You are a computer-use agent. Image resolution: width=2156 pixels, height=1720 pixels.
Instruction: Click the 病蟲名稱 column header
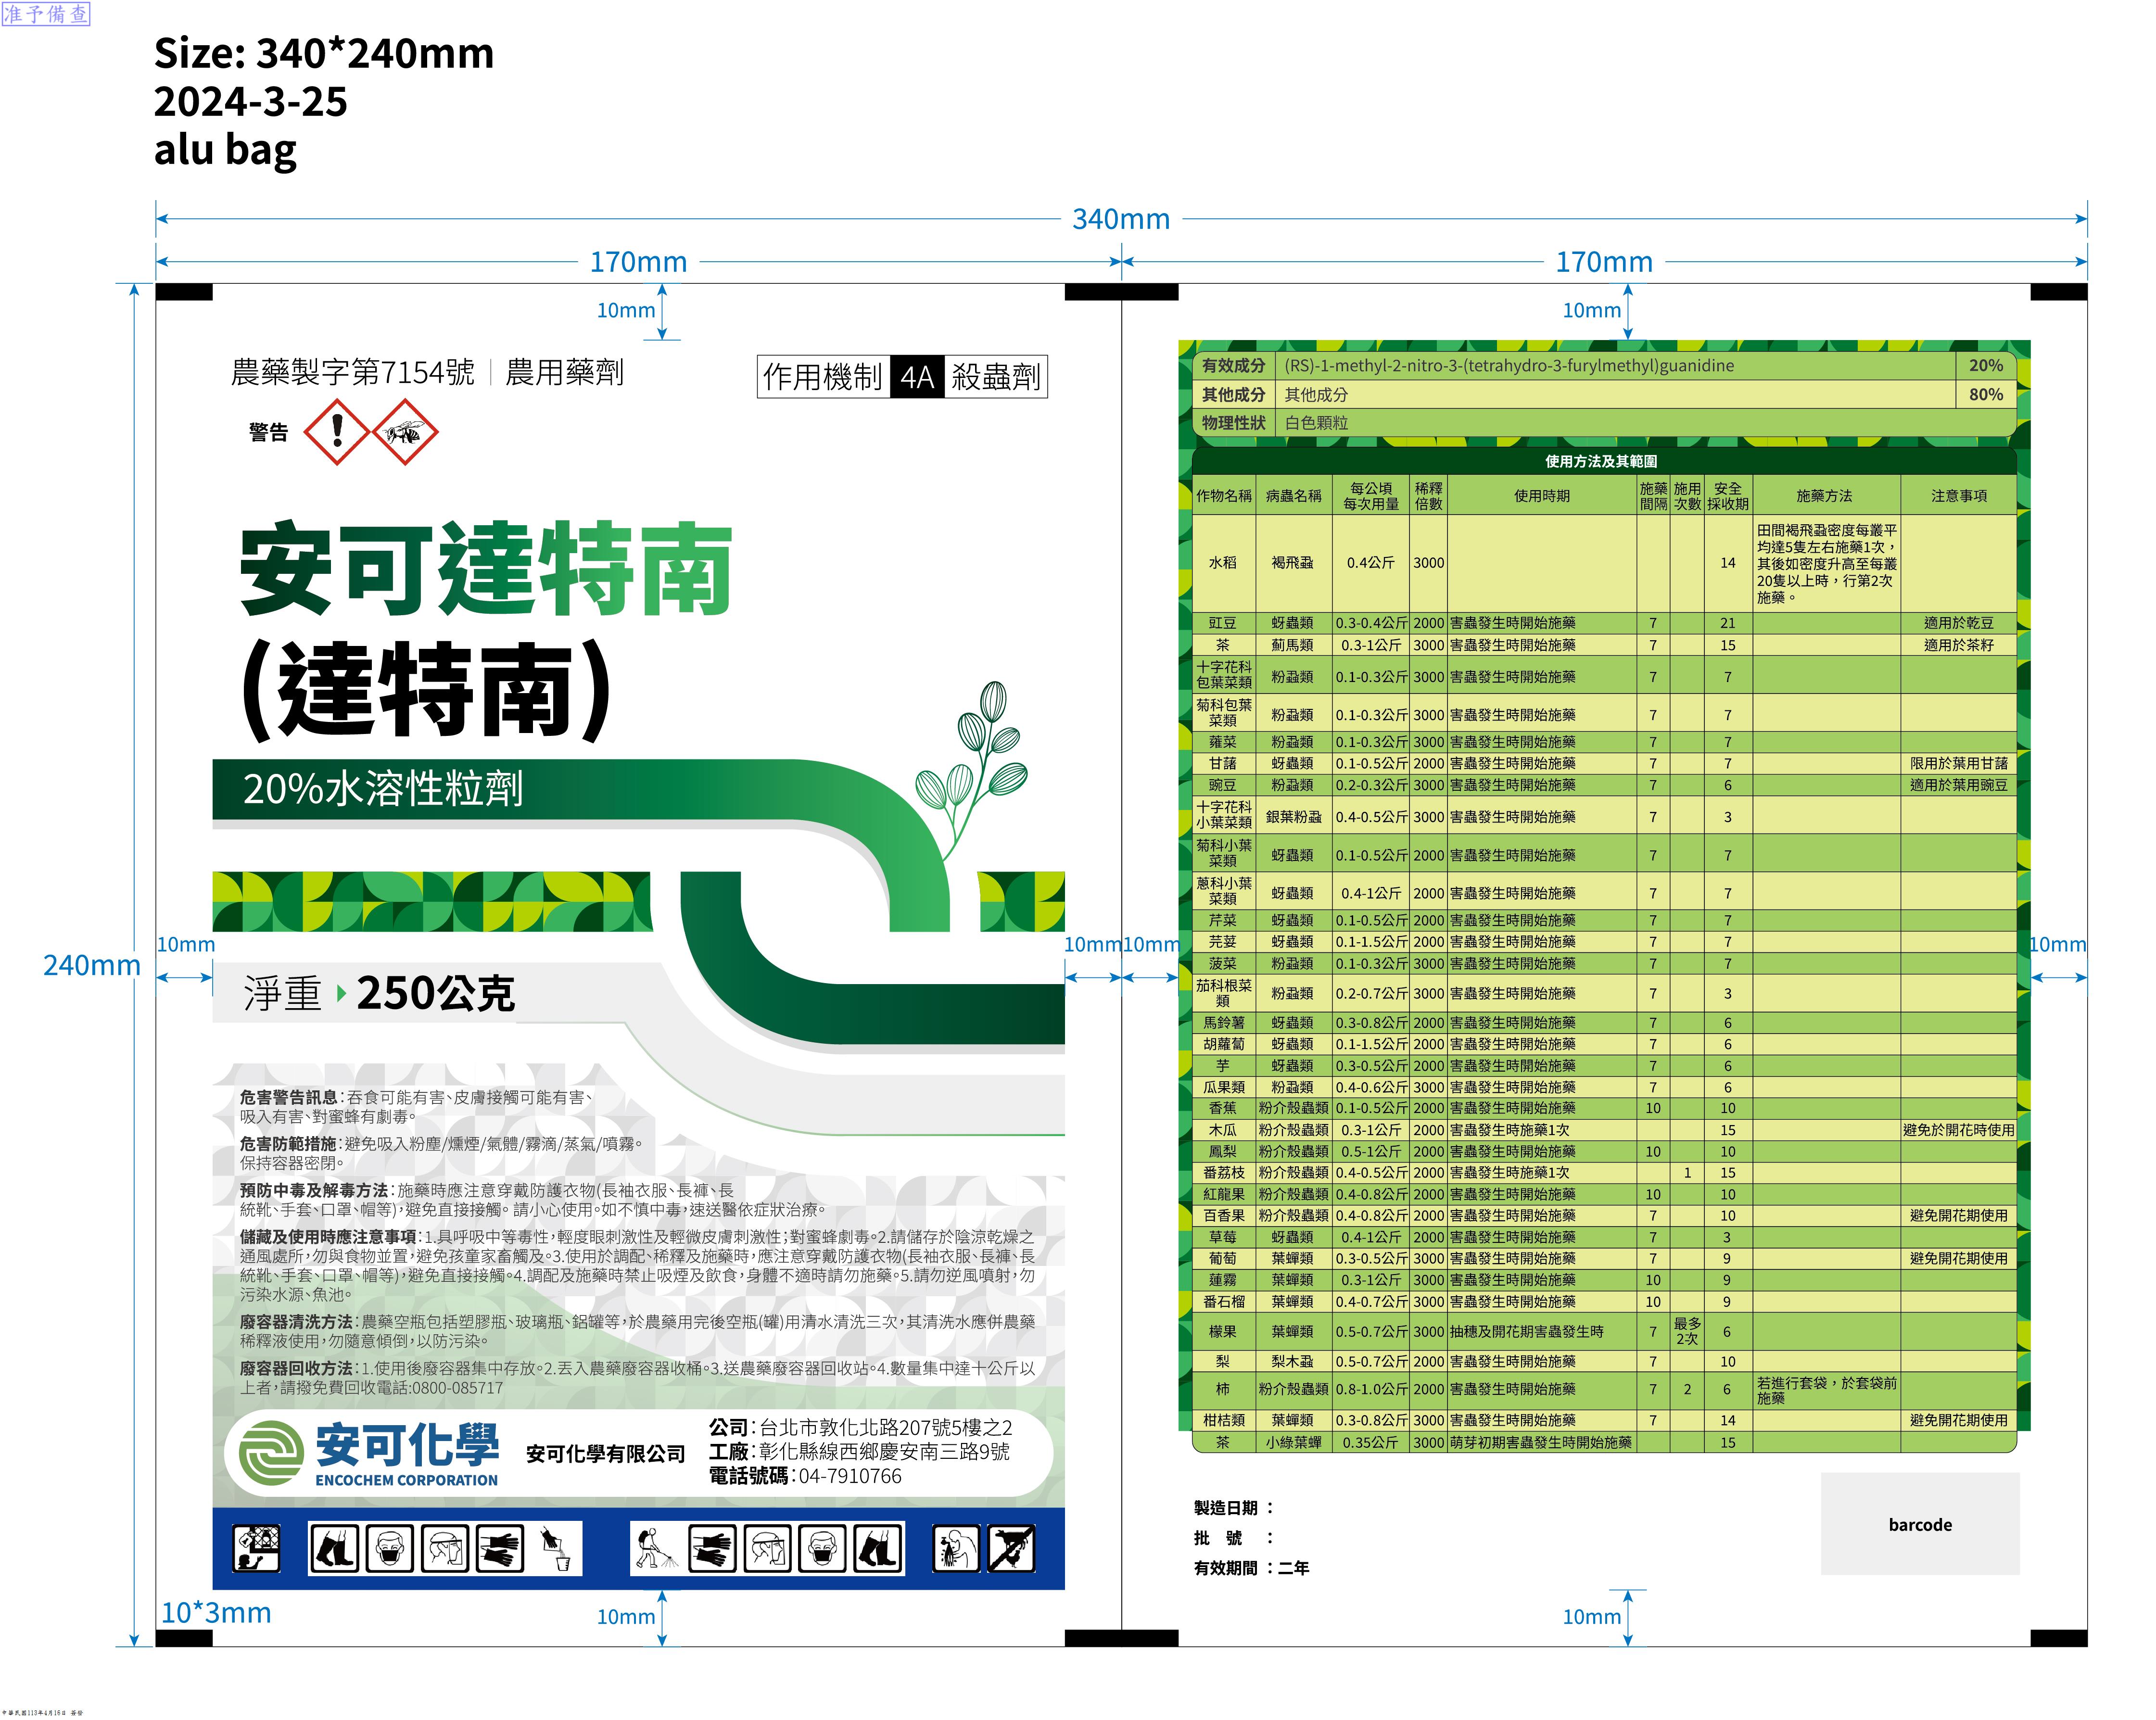click(x=1293, y=496)
